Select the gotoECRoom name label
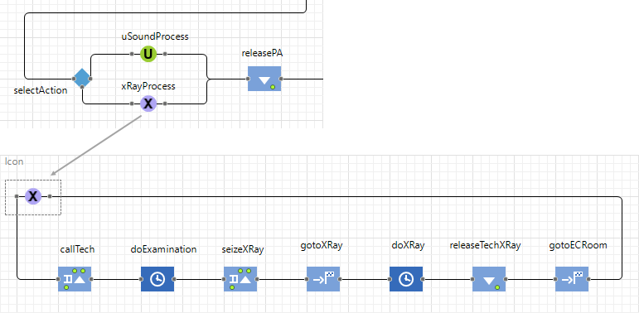 tap(578, 245)
